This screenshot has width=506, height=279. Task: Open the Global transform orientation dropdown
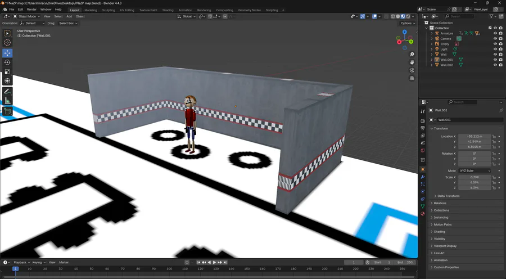coord(186,16)
